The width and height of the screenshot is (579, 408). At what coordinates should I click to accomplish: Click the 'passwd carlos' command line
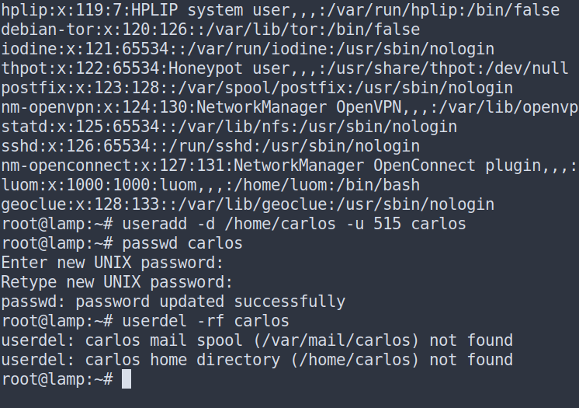pyautogui.click(x=182, y=244)
